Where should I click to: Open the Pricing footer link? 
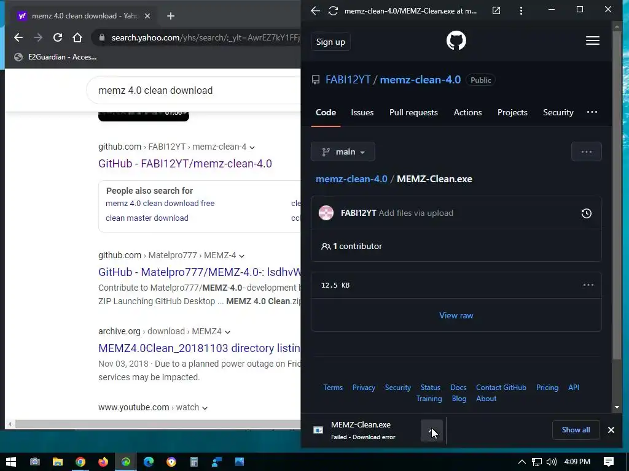tap(547, 388)
